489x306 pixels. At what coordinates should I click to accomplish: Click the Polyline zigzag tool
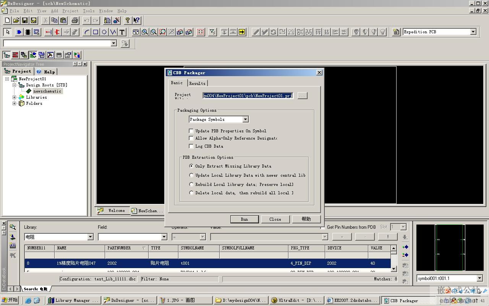point(113,32)
